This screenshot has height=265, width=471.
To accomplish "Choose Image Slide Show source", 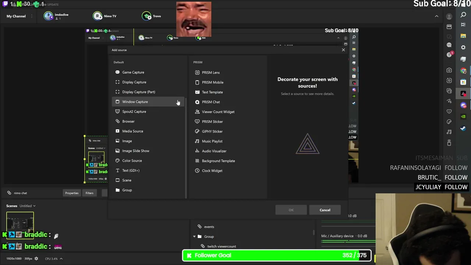I will (x=149, y=151).
